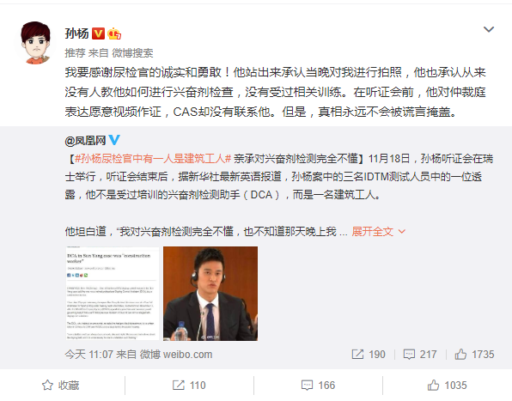Like this post showing 1035
Screen dimensions: 512x401
447,386
